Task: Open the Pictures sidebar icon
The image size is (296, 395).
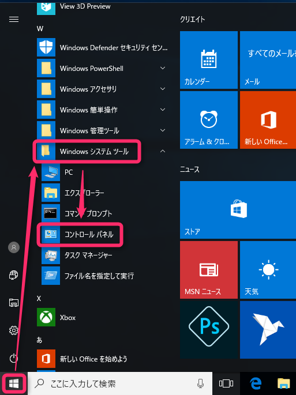Action: click(14, 302)
